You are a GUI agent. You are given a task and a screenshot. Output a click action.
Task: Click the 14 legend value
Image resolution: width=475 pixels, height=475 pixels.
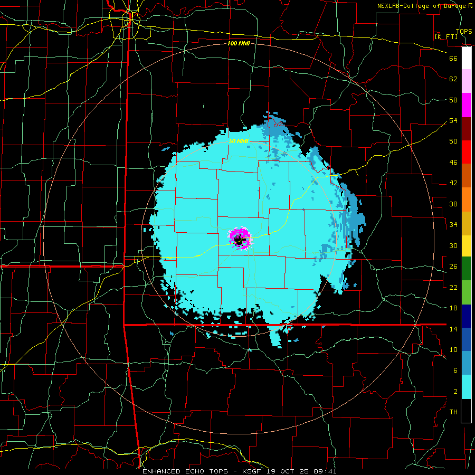[453, 329]
